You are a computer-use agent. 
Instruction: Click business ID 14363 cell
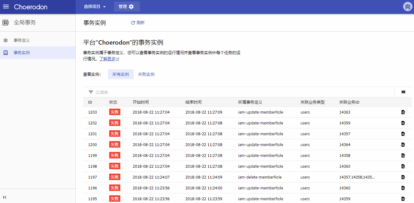pyautogui.click(x=345, y=112)
